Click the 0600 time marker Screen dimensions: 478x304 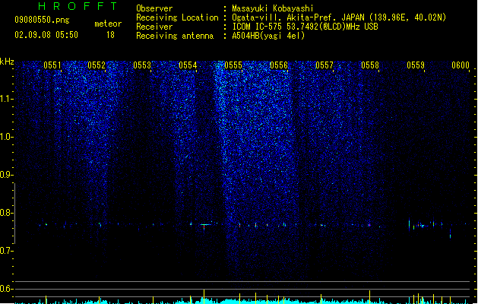tap(461, 65)
